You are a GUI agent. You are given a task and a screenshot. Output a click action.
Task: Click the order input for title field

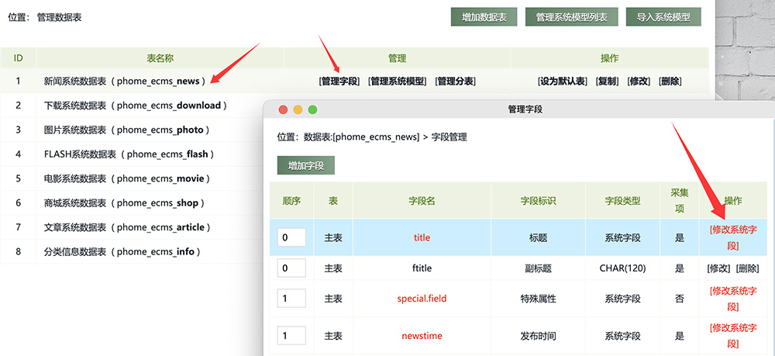click(291, 237)
